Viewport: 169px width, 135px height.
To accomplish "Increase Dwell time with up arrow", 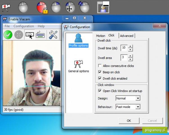I will pos(130,46).
